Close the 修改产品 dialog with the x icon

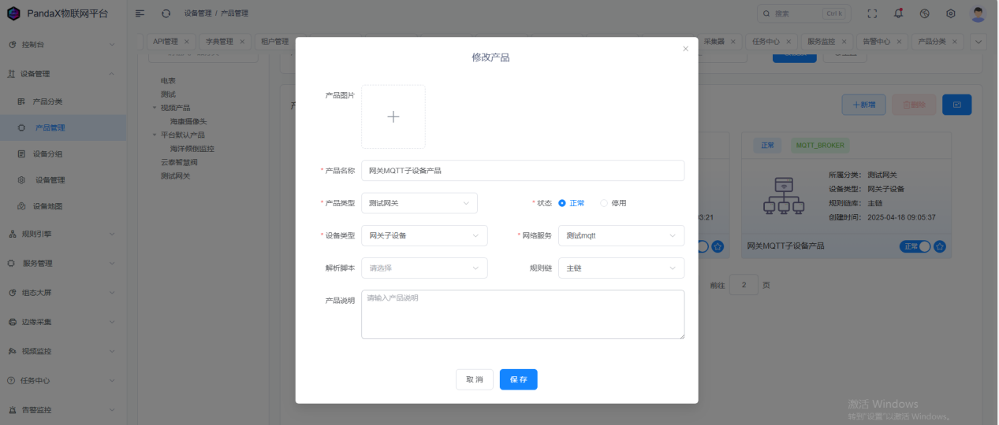685,49
